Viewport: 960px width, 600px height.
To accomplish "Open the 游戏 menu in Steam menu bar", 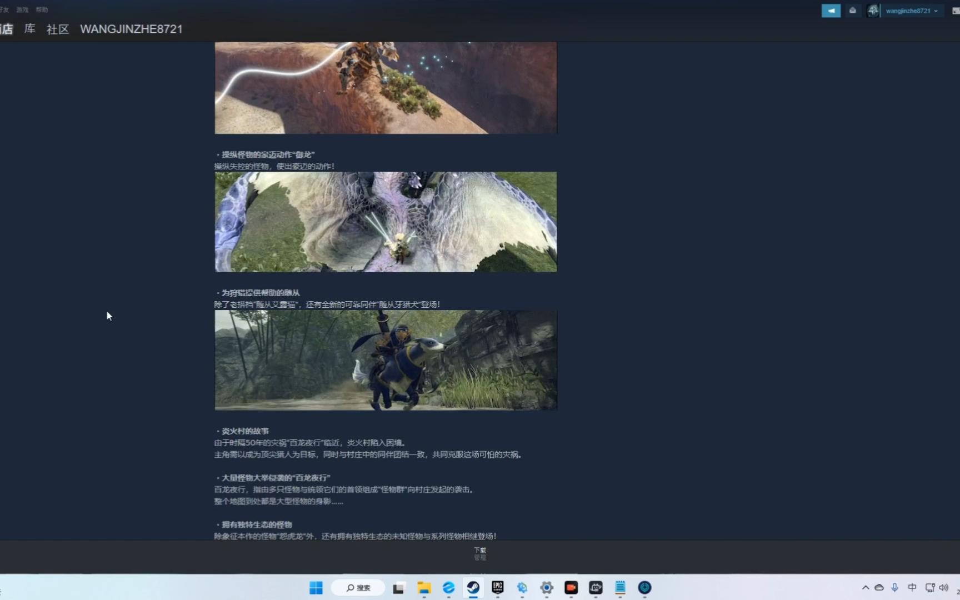I will pos(22,9).
